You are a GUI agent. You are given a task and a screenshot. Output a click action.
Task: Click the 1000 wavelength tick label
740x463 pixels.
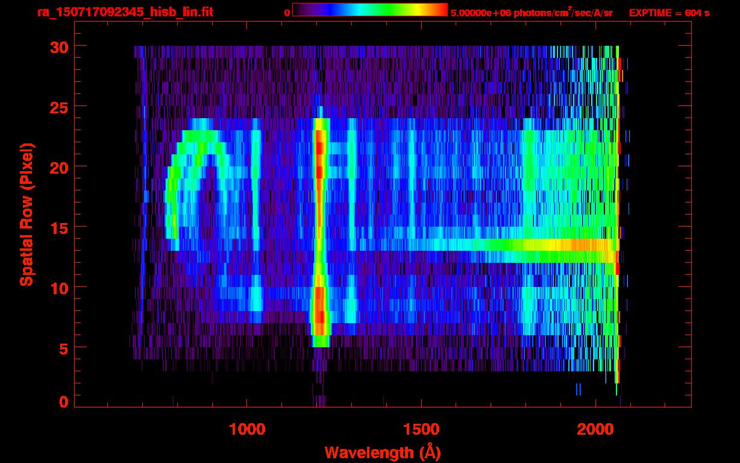coord(247,429)
